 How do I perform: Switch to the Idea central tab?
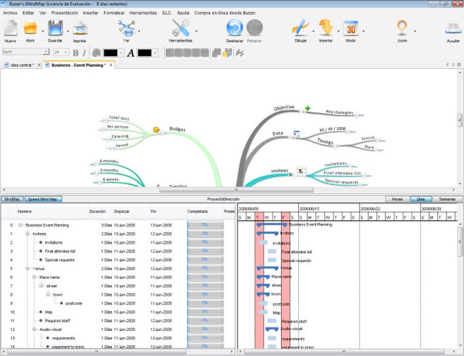pos(23,65)
